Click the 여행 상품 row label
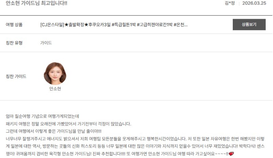The width and height of the screenshot is (273, 158). [x=14, y=25]
